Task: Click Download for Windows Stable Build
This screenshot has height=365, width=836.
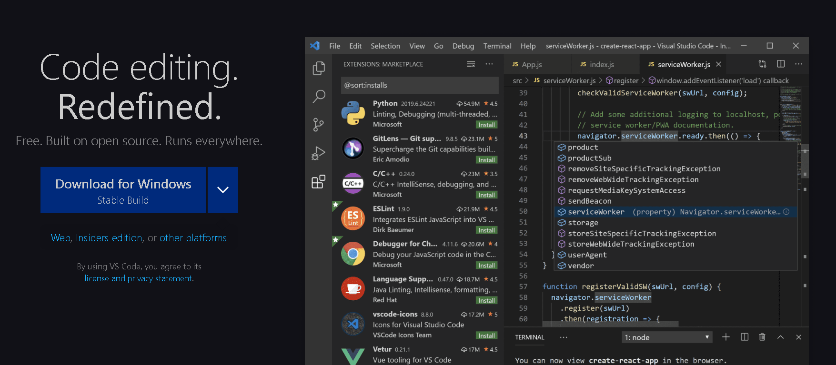Action: pos(123,190)
